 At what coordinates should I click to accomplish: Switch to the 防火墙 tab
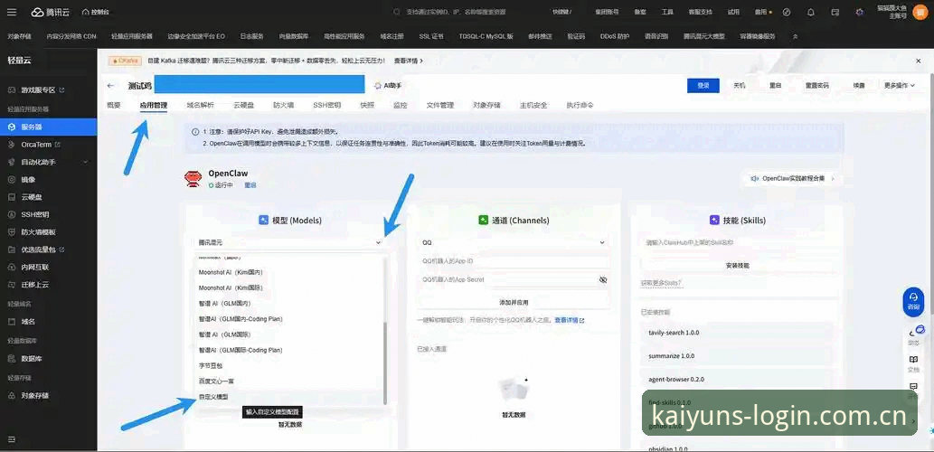coord(284,106)
